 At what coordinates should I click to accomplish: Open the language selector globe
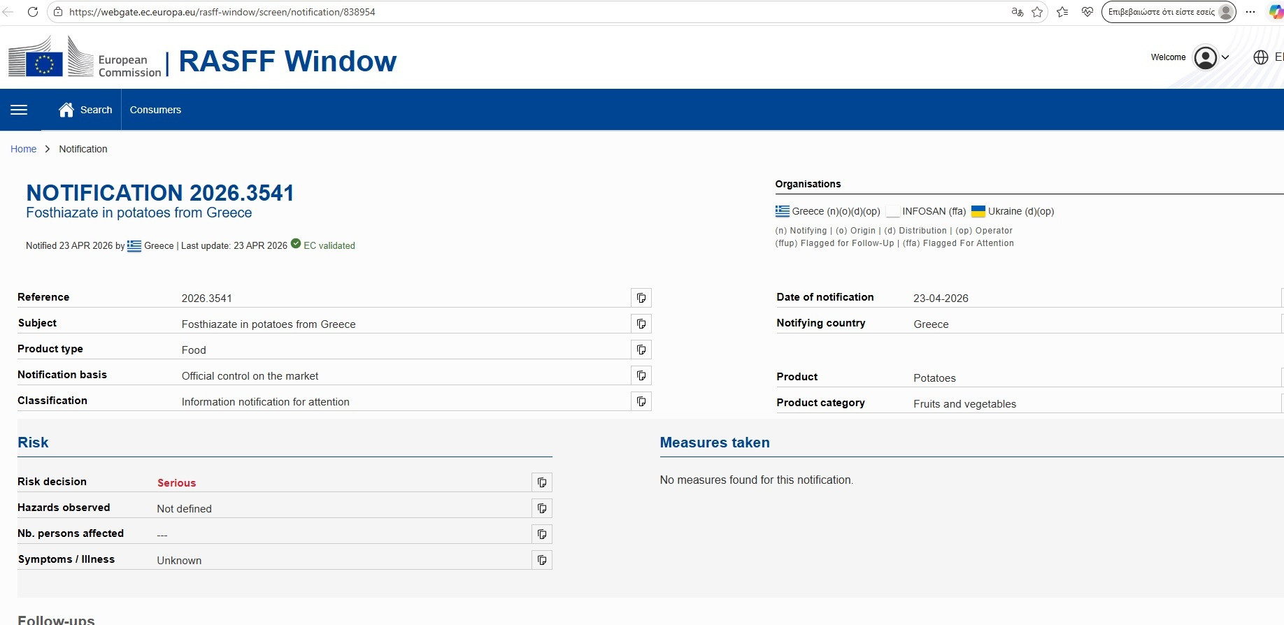click(1260, 57)
